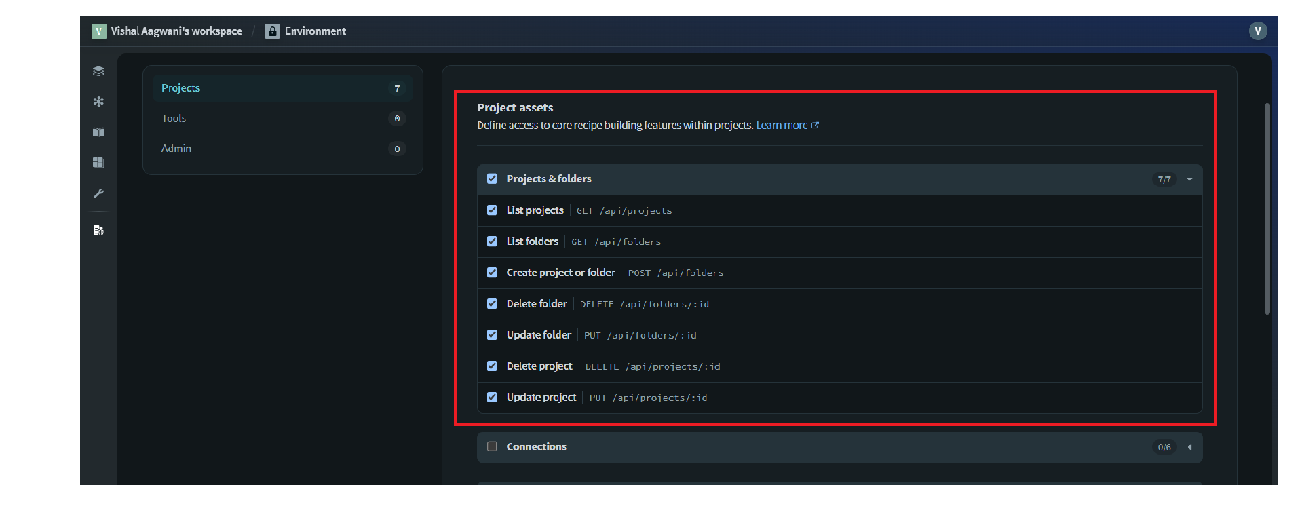The height and width of the screenshot is (521, 1302).
Task: Click the PUT /api/folders/:id endpoint text
Action: [x=640, y=336]
